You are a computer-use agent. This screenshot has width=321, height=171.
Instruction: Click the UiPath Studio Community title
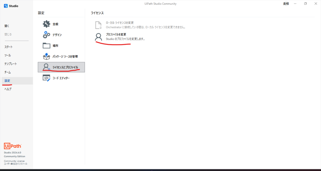pyautogui.click(x=160, y=4)
